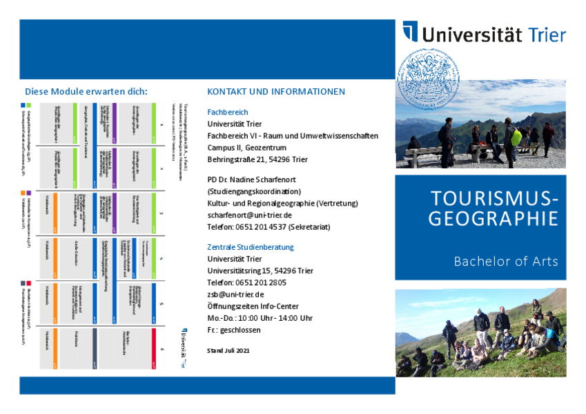Click the 'Campus II, Geozentrum' line

[x=247, y=148]
